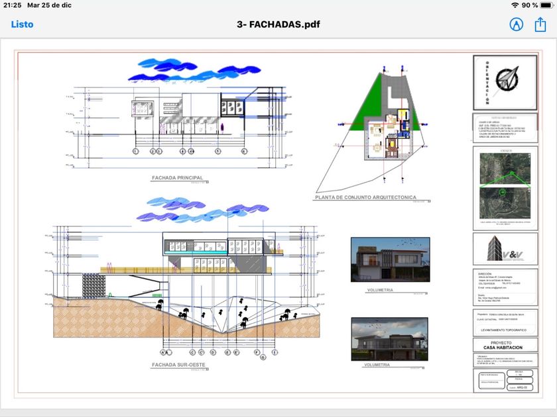Tap the blue clouds above Fachada Principal

pyautogui.click(x=195, y=71)
